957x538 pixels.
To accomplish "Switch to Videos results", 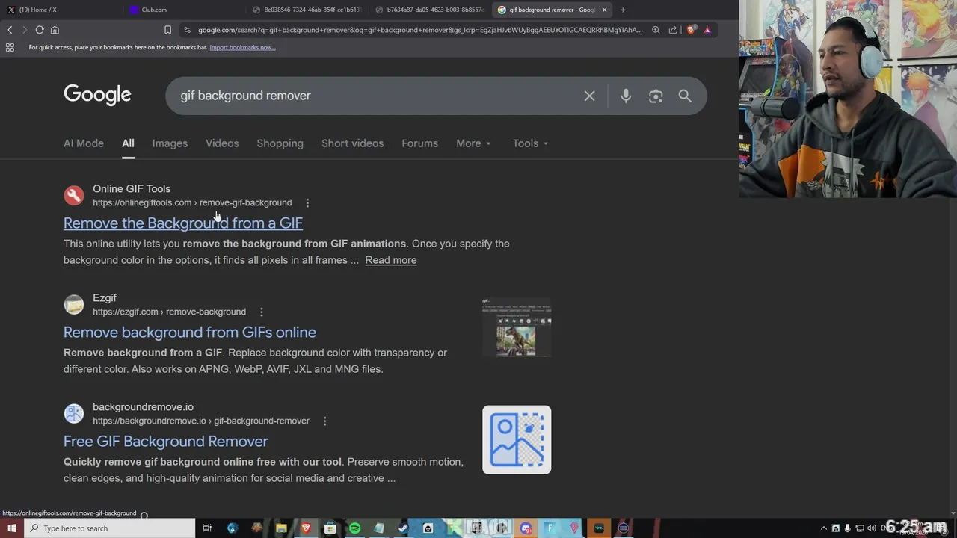I will (222, 143).
